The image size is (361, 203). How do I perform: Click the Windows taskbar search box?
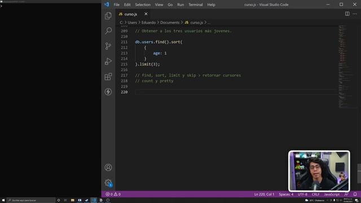point(31,200)
